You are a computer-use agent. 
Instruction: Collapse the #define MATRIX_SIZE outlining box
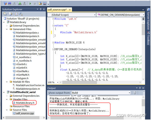pos(53,43)
